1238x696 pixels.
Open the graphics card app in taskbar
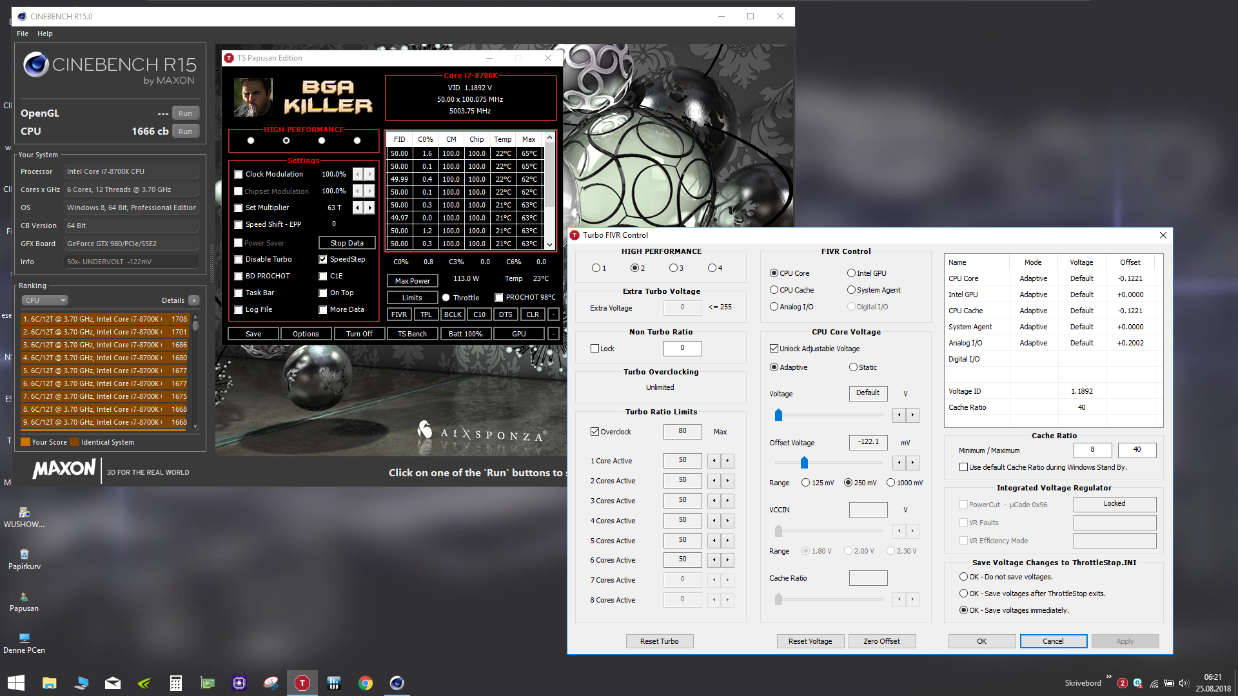click(x=208, y=683)
